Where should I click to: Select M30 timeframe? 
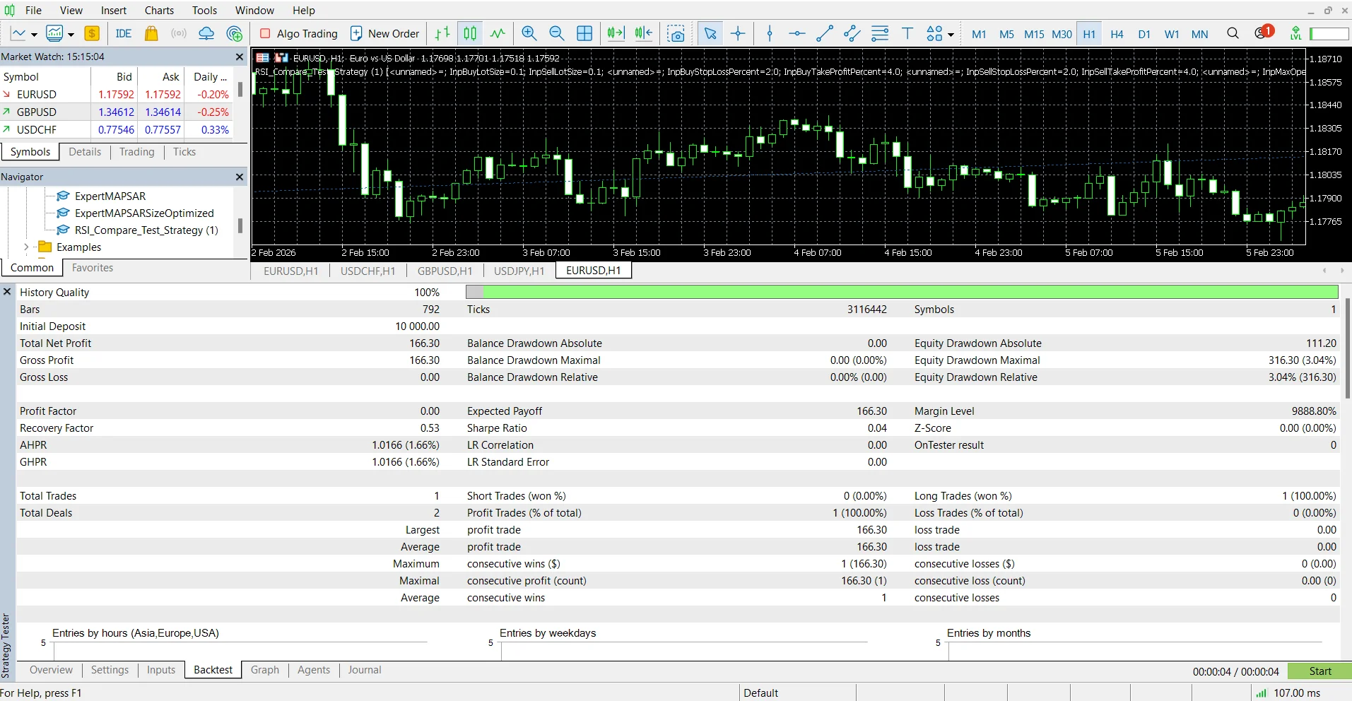(1062, 34)
